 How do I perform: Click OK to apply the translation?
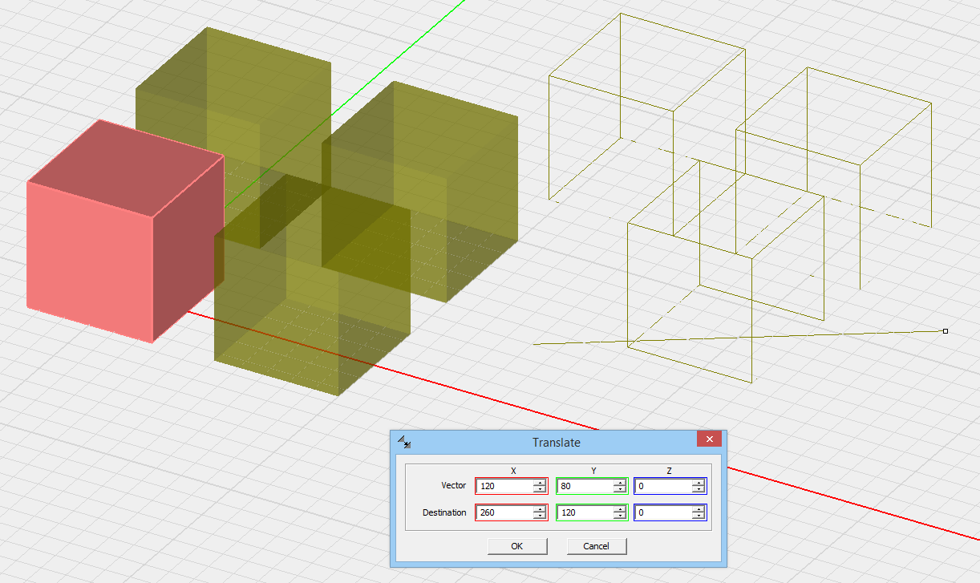(x=516, y=546)
